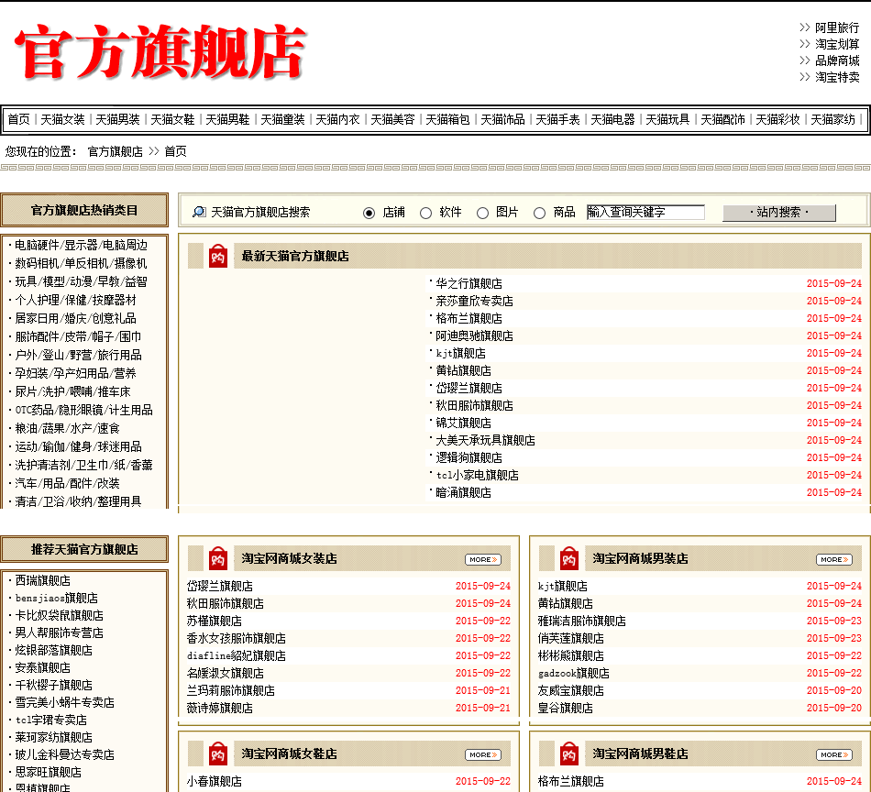Open 阿迪奥驰旗舰店 in latest stores list
The image size is (871, 792).
474,336
